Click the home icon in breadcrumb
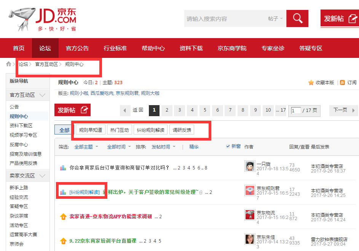 [8, 64]
